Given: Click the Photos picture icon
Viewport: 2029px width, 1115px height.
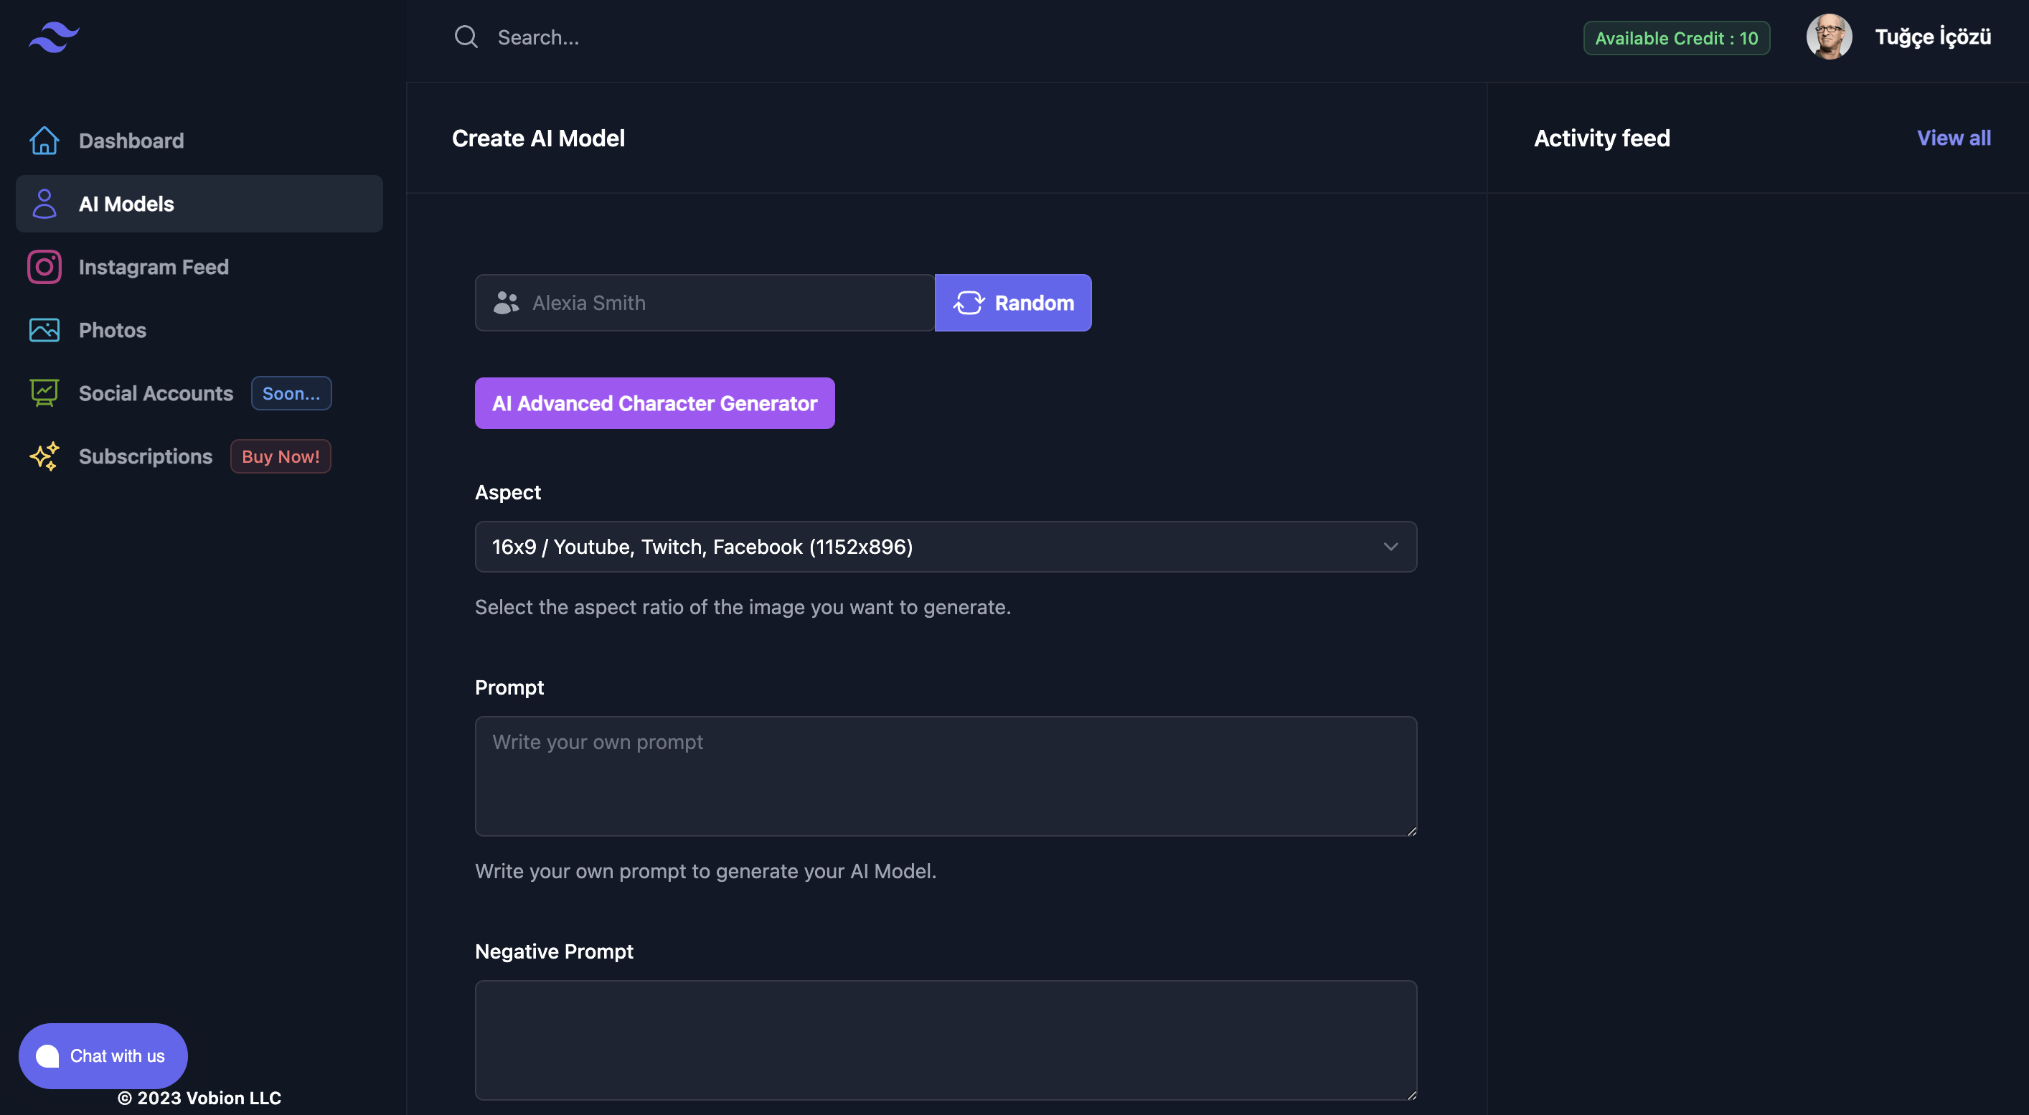Looking at the screenshot, I should (44, 330).
